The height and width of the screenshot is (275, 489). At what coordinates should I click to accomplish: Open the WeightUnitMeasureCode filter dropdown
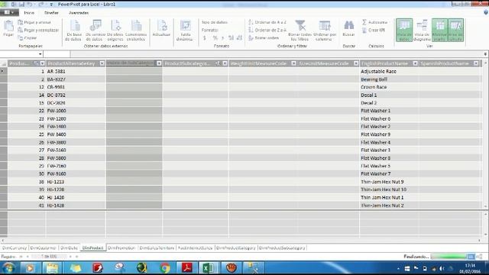coord(293,63)
